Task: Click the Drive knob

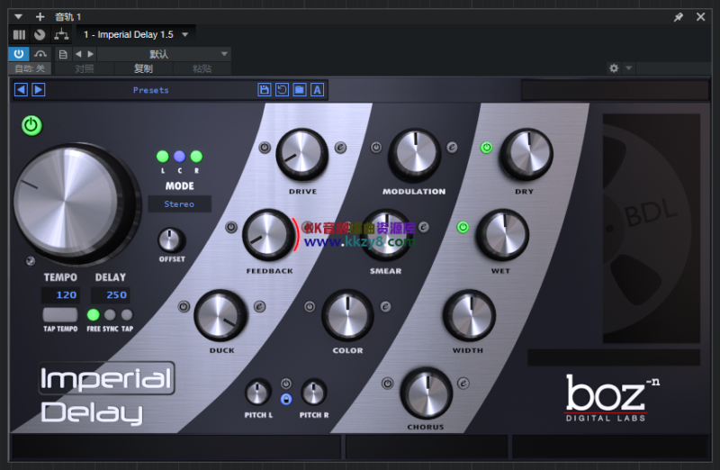Action: coord(302,154)
